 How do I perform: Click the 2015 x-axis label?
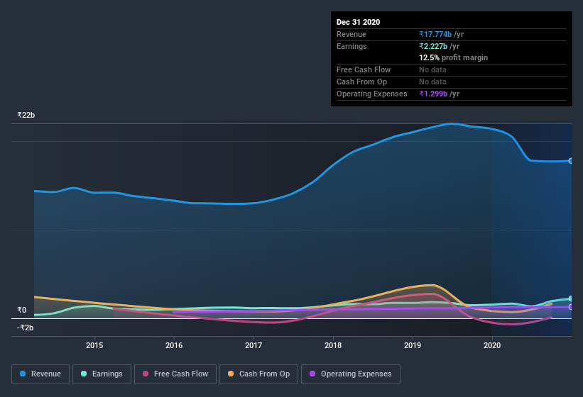(94, 345)
